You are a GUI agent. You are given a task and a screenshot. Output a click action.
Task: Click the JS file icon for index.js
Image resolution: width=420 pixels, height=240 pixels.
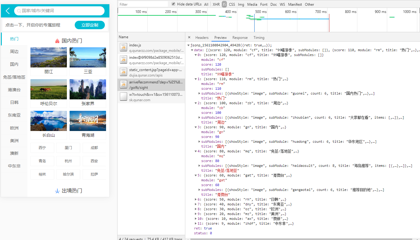click(123, 48)
